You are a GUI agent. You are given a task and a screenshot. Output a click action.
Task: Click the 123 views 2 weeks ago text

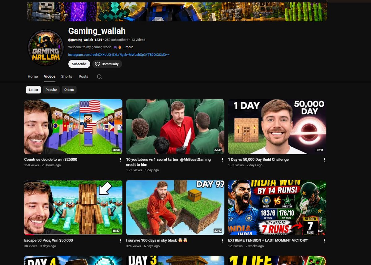tap(246, 246)
